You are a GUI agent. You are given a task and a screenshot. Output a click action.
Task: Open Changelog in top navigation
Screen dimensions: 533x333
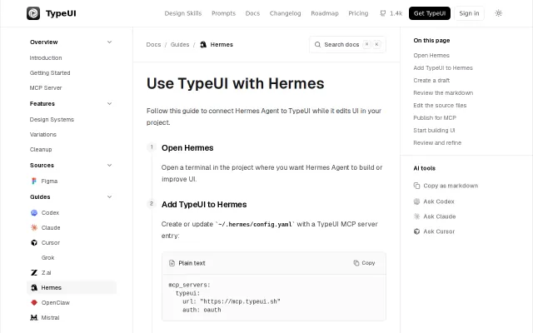[x=285, y=13]
